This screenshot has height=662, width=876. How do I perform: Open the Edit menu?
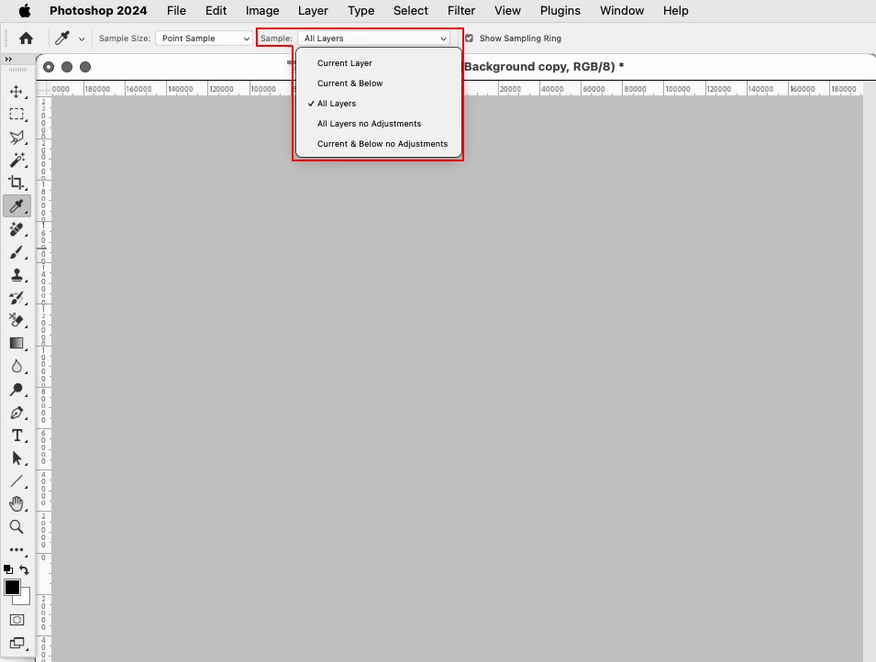(x=216, y=11)
